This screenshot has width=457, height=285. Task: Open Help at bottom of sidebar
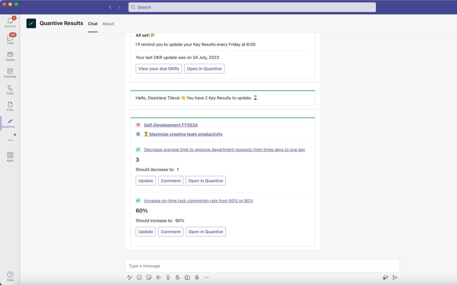click(10, 276)
